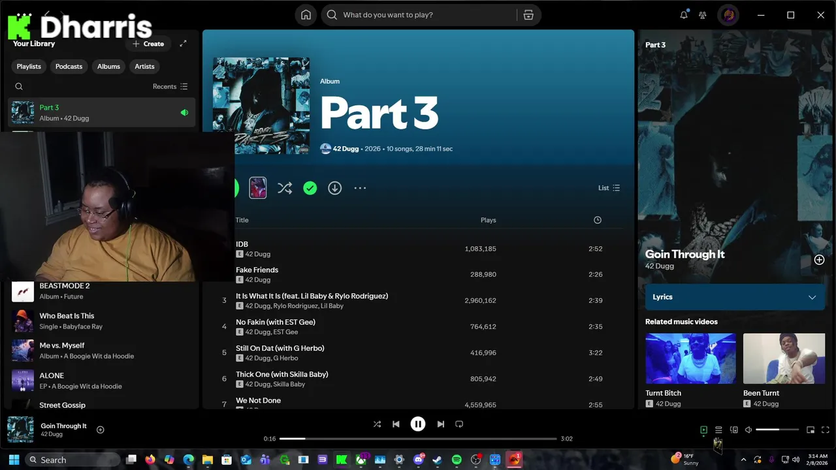This screenshot has height=470, width=836.
Task: Add the bottom-bar track to Liked Songs
Action: pos(101,430)
